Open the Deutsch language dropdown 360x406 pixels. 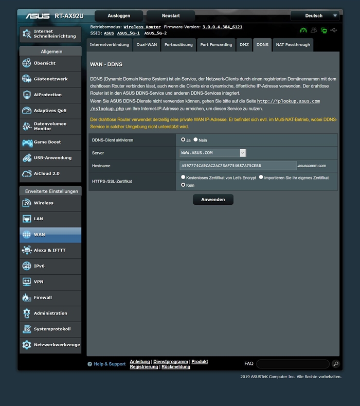click(x=315, y=16)
